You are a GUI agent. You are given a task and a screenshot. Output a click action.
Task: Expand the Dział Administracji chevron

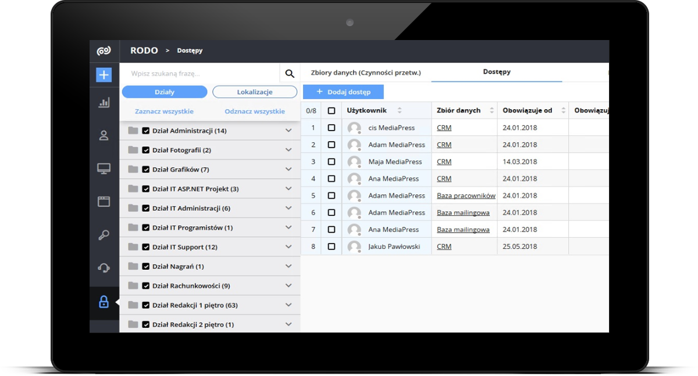pos(289,131)
